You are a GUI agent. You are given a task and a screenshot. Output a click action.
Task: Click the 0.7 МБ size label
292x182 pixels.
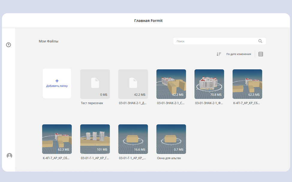tap(179, 149)
